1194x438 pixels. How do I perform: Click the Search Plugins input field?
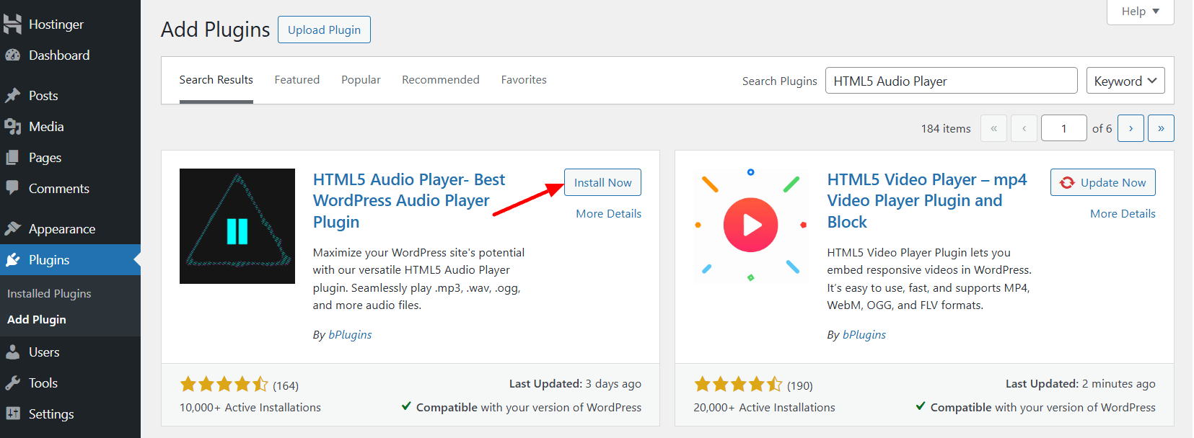(952, 81)
